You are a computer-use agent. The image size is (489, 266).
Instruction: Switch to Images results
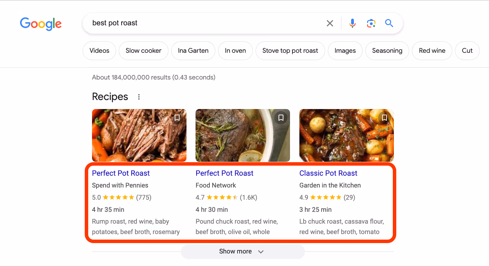point(345,51)
